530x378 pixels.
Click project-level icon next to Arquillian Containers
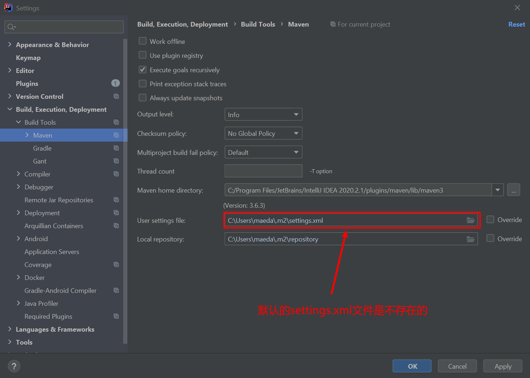(x=116, y=226)
